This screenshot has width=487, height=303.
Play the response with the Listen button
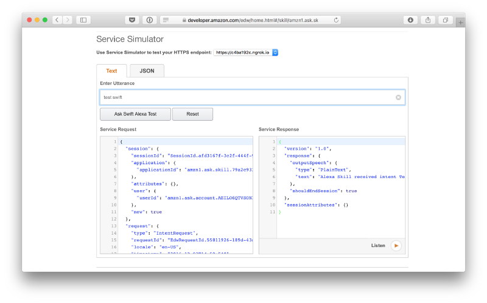tap(396, 246)
